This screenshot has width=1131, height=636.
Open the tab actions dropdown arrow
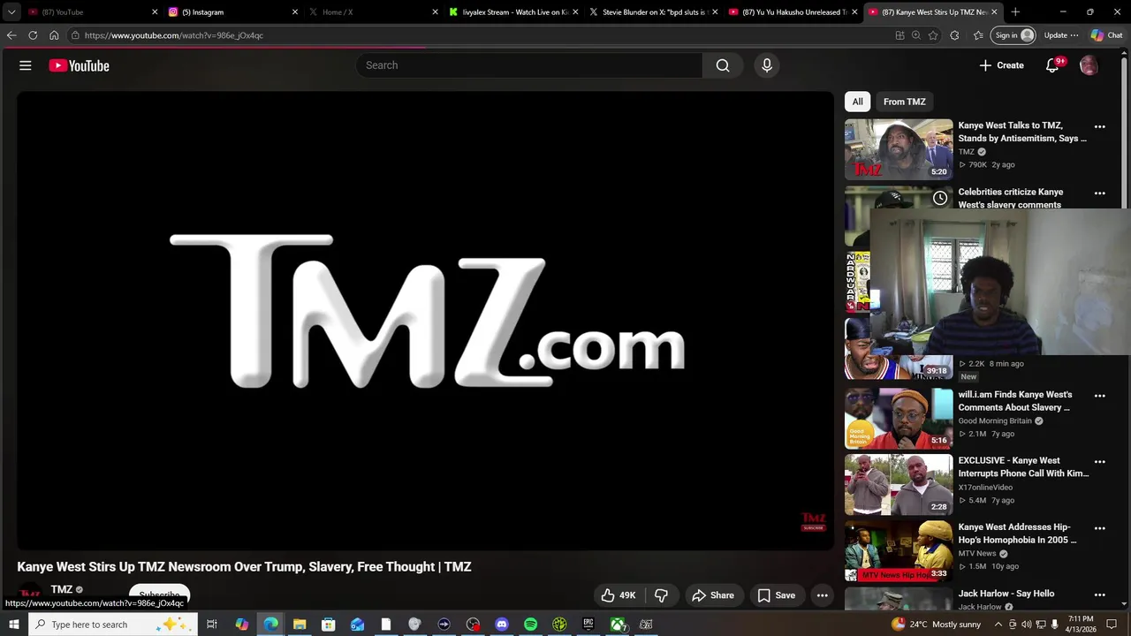pyautogui.click(x=11, y=12)
